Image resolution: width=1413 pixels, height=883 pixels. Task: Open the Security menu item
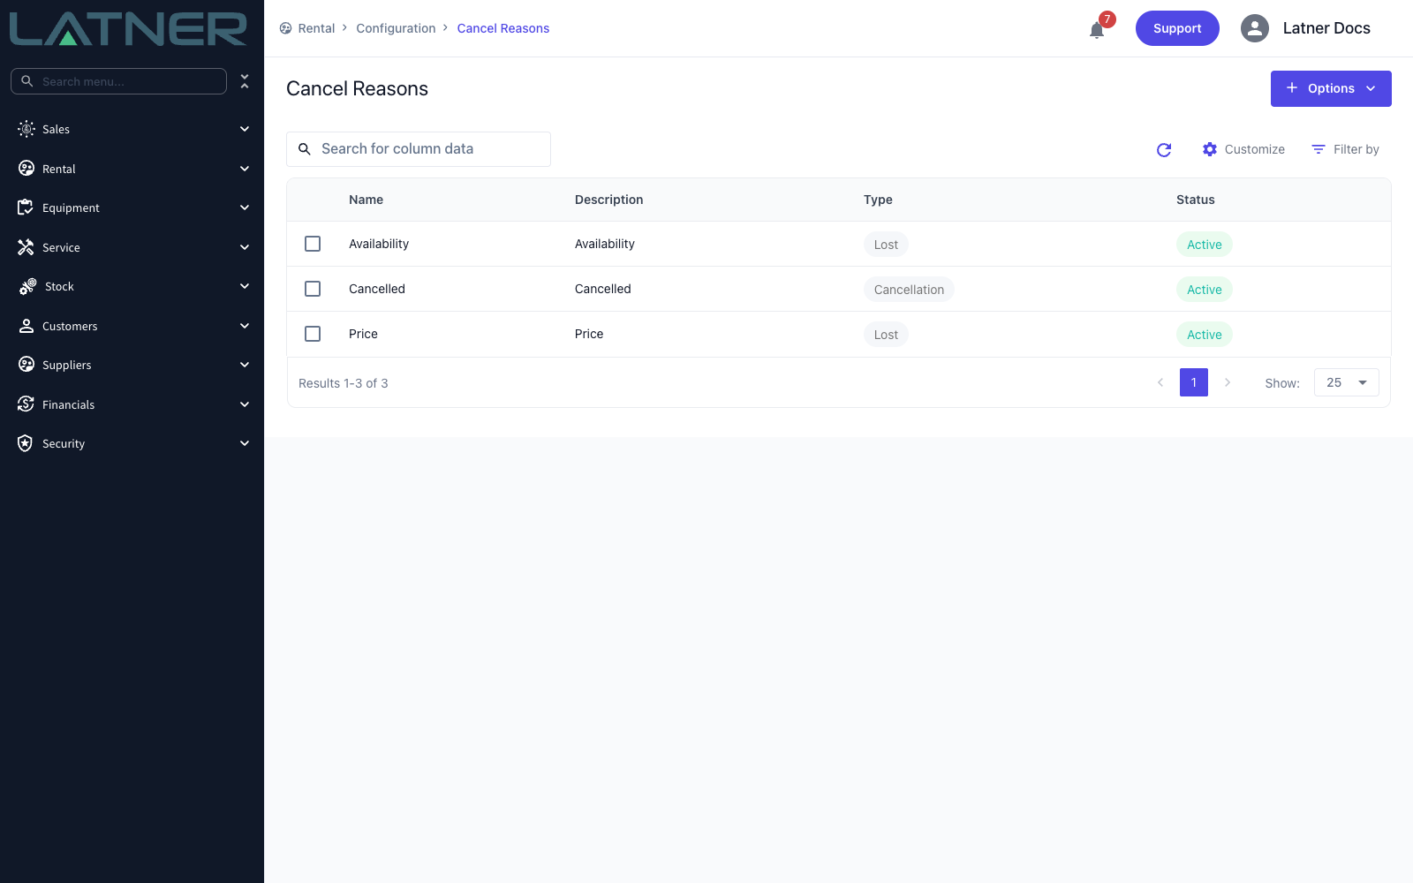tap(132, 443)
